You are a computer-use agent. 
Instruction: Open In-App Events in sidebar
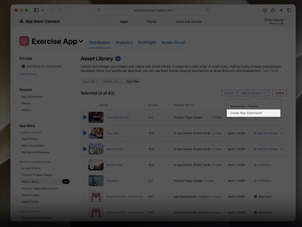coord(31,168)
